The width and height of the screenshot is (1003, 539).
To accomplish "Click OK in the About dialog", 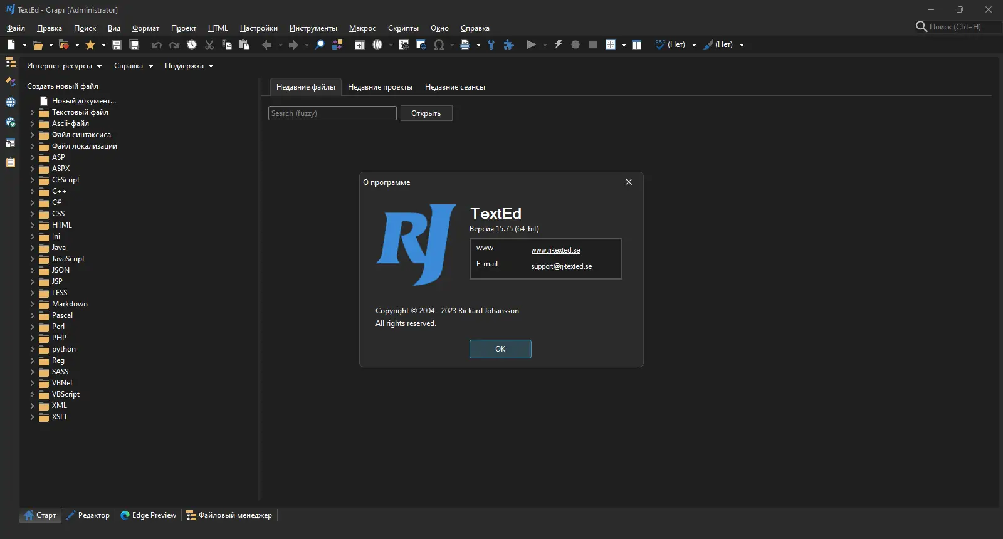I will pos(500,349).
